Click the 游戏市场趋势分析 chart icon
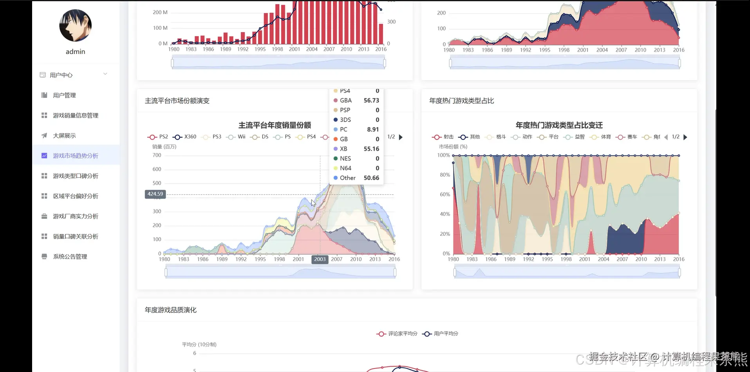750x372 pixels. pyautogui.click(x=44, y=155)
